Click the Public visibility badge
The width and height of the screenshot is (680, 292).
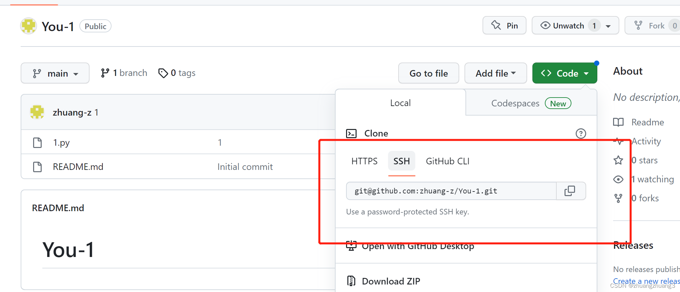(x=95, y=26)
